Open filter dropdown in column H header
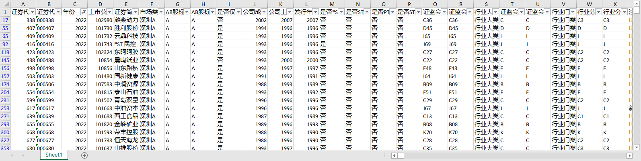641x161 pixels. [212, 12]
